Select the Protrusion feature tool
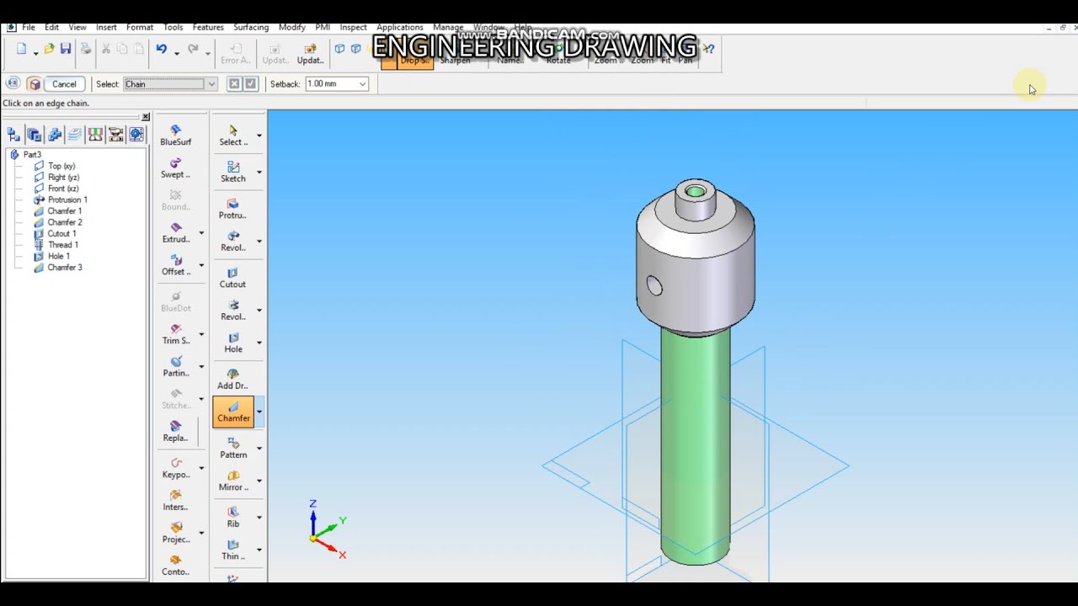 (233, 209)
